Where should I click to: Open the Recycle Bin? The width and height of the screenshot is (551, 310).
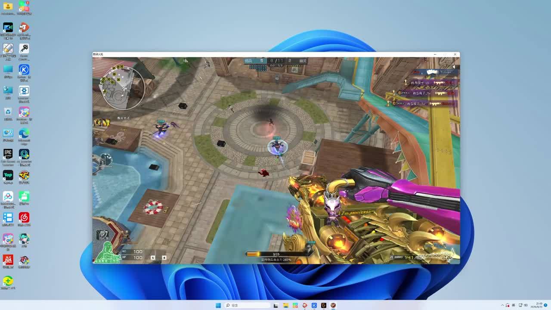8,112
